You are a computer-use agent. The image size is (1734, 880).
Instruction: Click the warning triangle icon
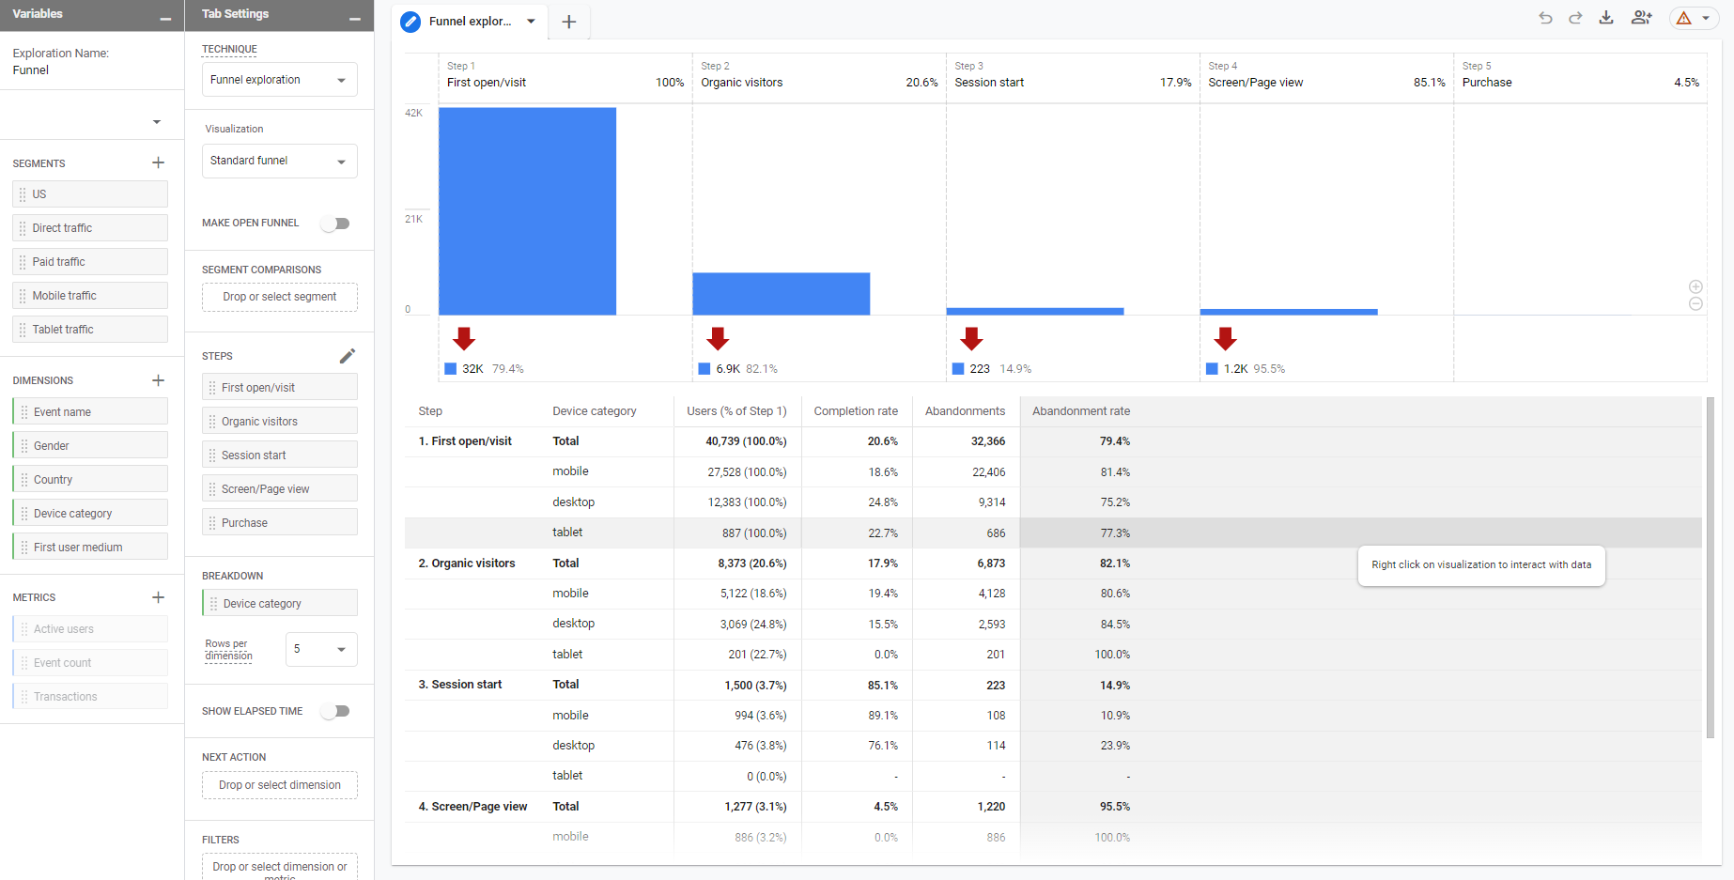tap(1684, 18)
